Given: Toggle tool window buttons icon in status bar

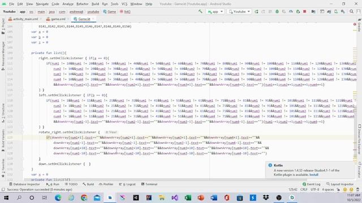Looking at the screenshot, I should point(3,189).
